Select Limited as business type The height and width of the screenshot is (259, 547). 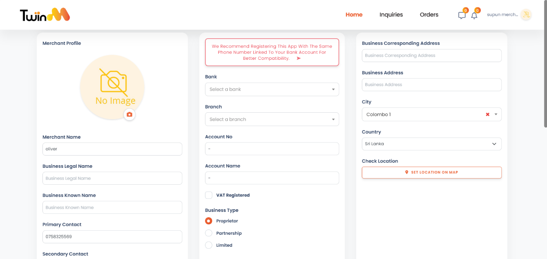(x=208, y=245)
